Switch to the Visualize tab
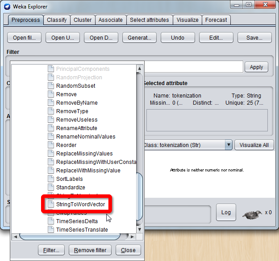 point(187,20)
